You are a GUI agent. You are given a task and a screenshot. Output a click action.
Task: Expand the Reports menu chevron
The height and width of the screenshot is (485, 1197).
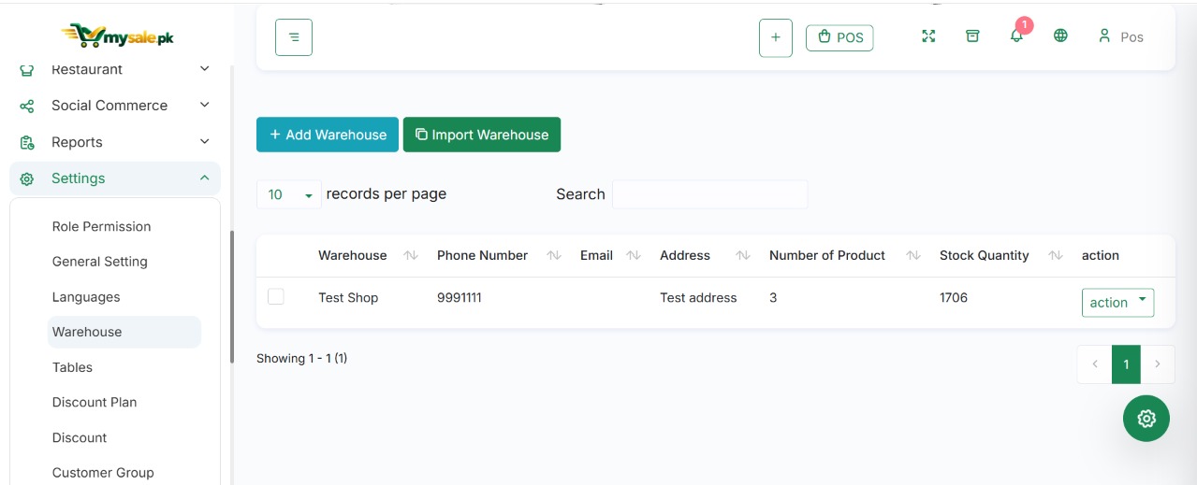tap(205, 141)
